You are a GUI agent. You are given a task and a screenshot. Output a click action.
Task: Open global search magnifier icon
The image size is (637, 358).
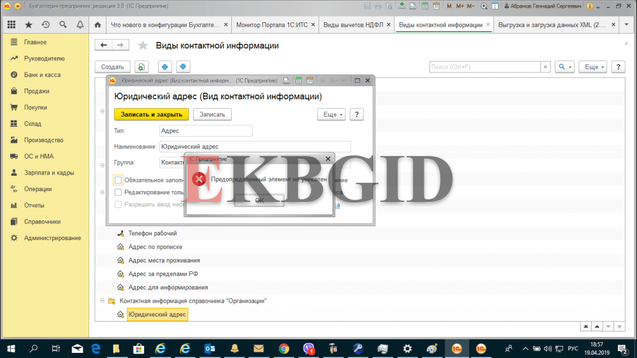click(x=62, y=25)
